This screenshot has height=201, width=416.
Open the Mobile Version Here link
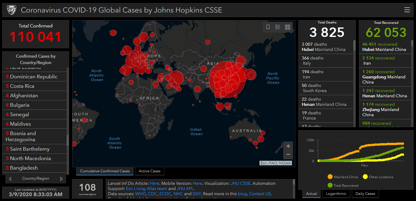pos(197,183)
